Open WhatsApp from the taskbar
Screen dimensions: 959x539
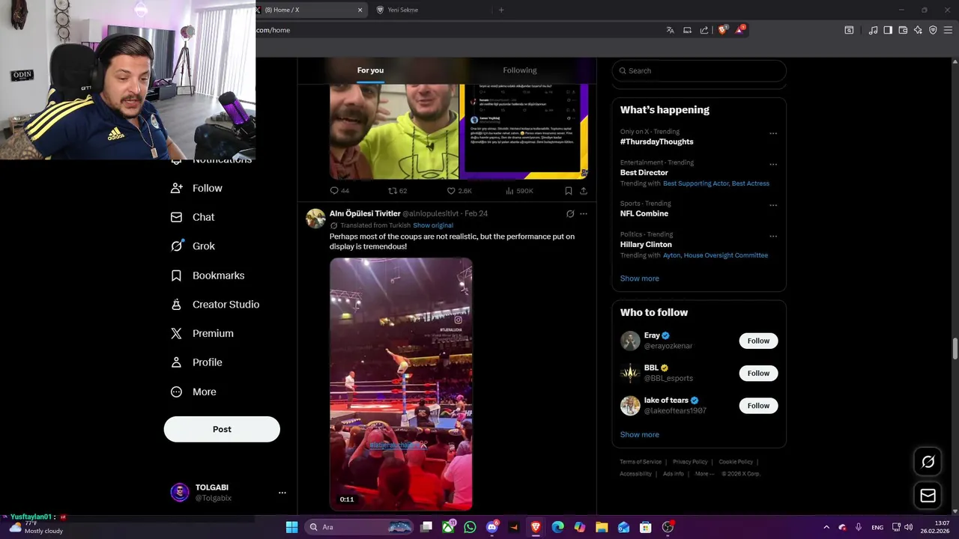[x=470, y=527]
